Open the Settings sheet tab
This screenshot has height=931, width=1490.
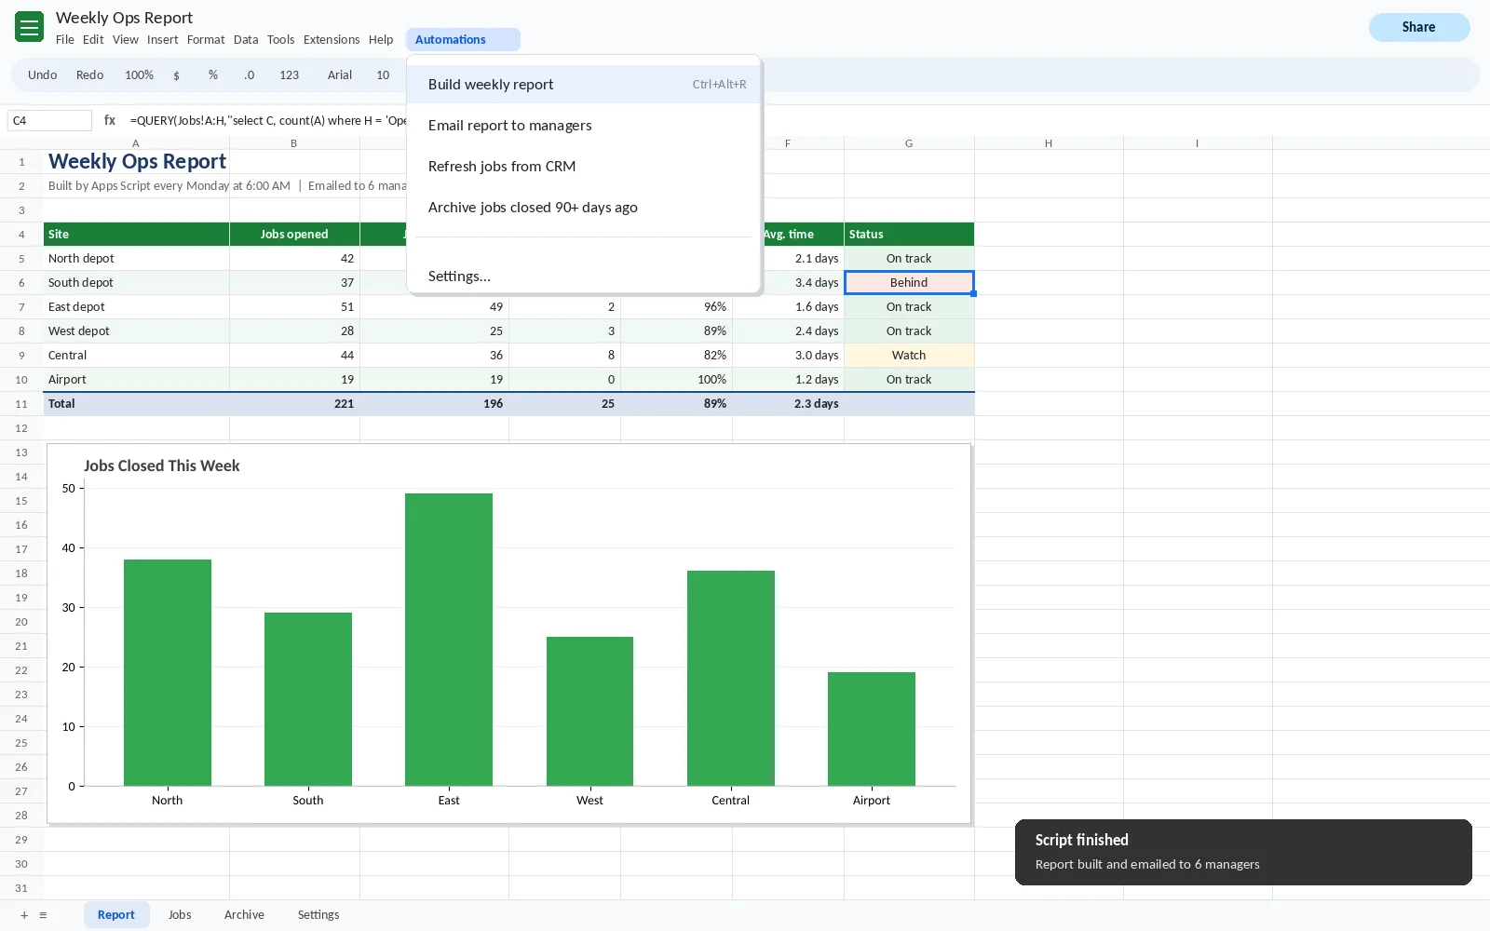point(318,915)
